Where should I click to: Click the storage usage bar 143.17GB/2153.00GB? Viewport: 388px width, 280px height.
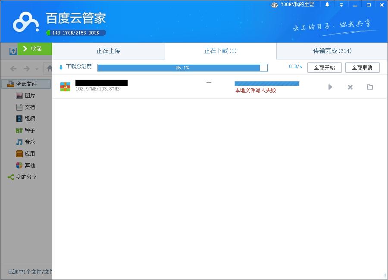tap(76, 33)
